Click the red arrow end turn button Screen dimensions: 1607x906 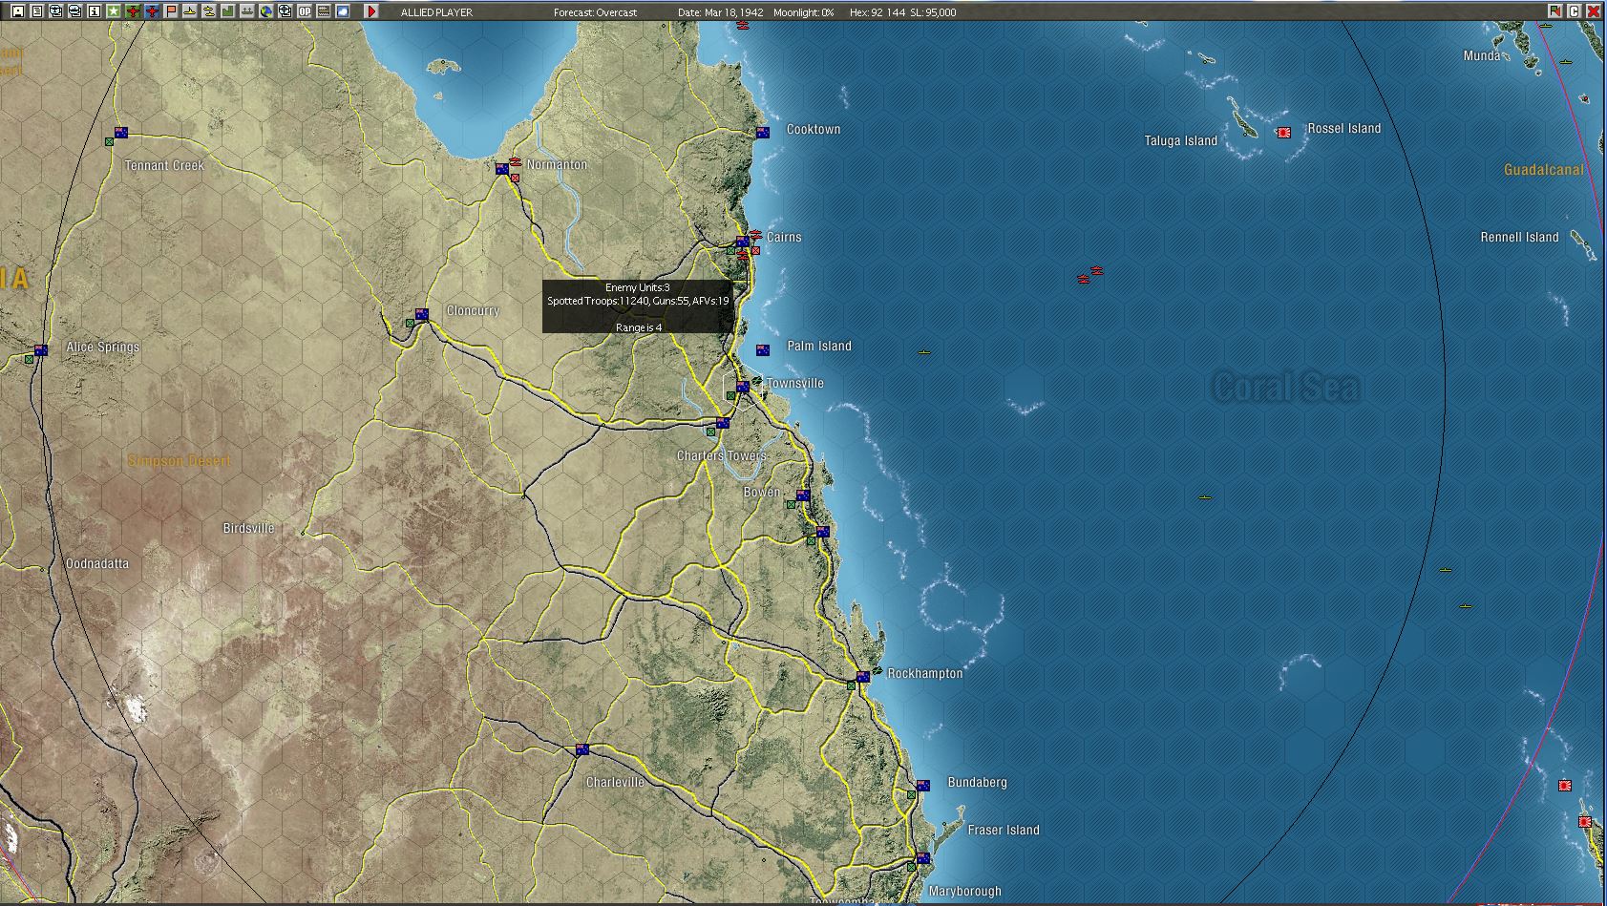[x=371, y=11]
